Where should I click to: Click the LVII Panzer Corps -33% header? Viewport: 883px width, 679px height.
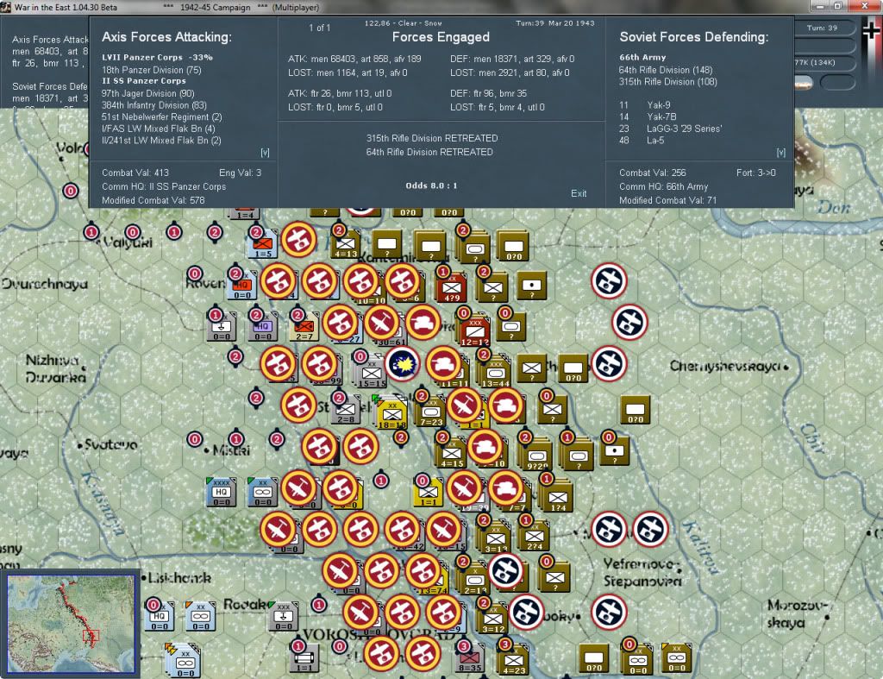point(157,58)
